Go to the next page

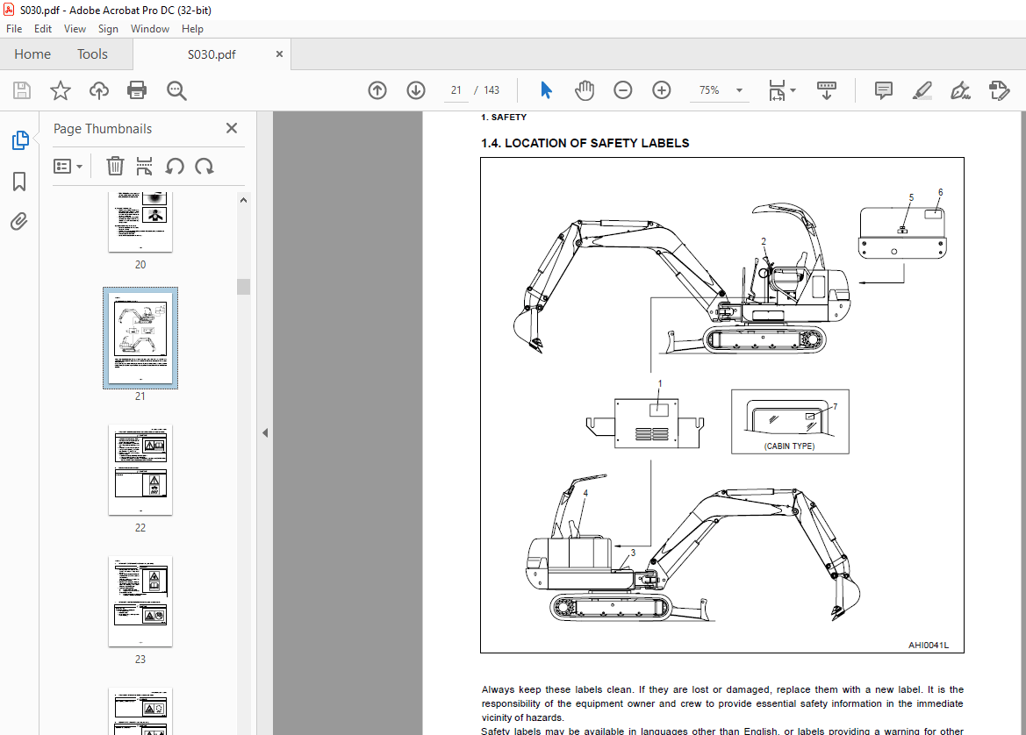click(415, 89)
